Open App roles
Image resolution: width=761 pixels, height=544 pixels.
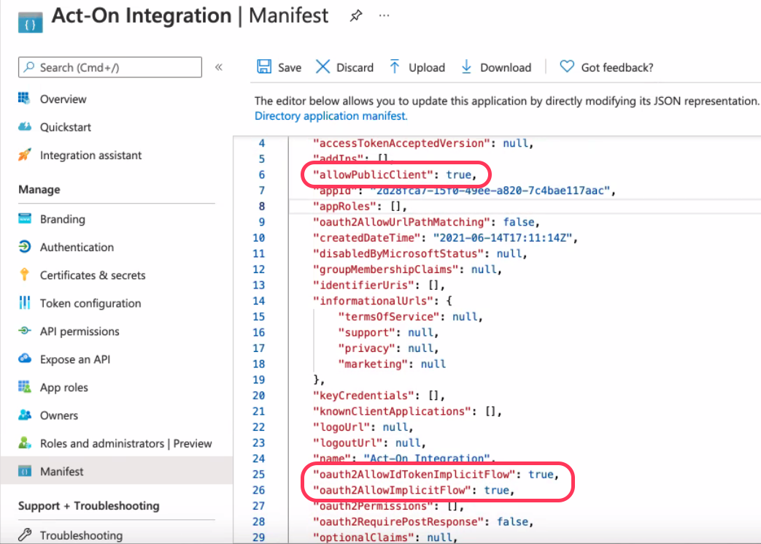click(x=64, y=388)
